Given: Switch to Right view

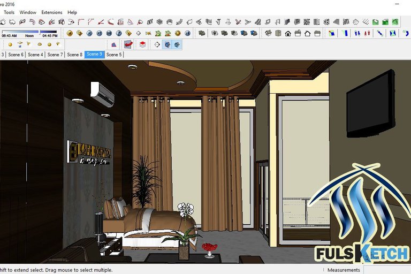Looking at the screenshot, I should pyautogui.click(x=298, y=33).
